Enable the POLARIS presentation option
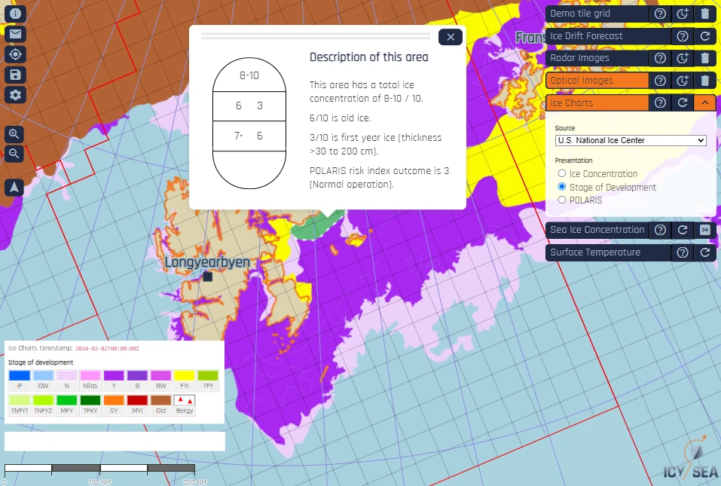 [561, 200]
